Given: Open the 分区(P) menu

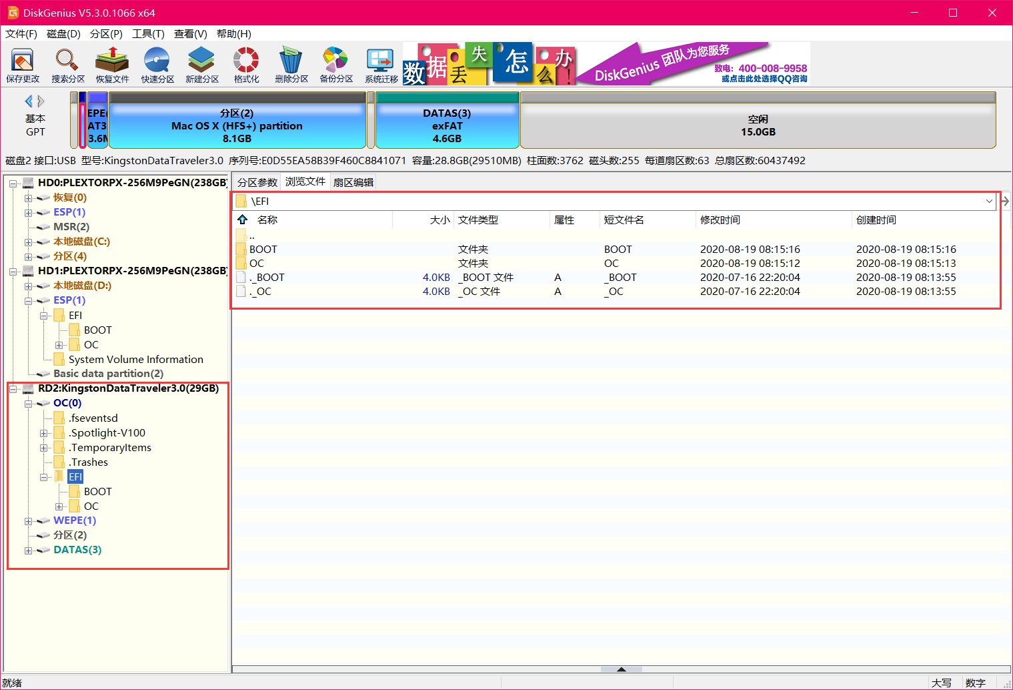Looking at the screenshot, I should tap(106, 33).
